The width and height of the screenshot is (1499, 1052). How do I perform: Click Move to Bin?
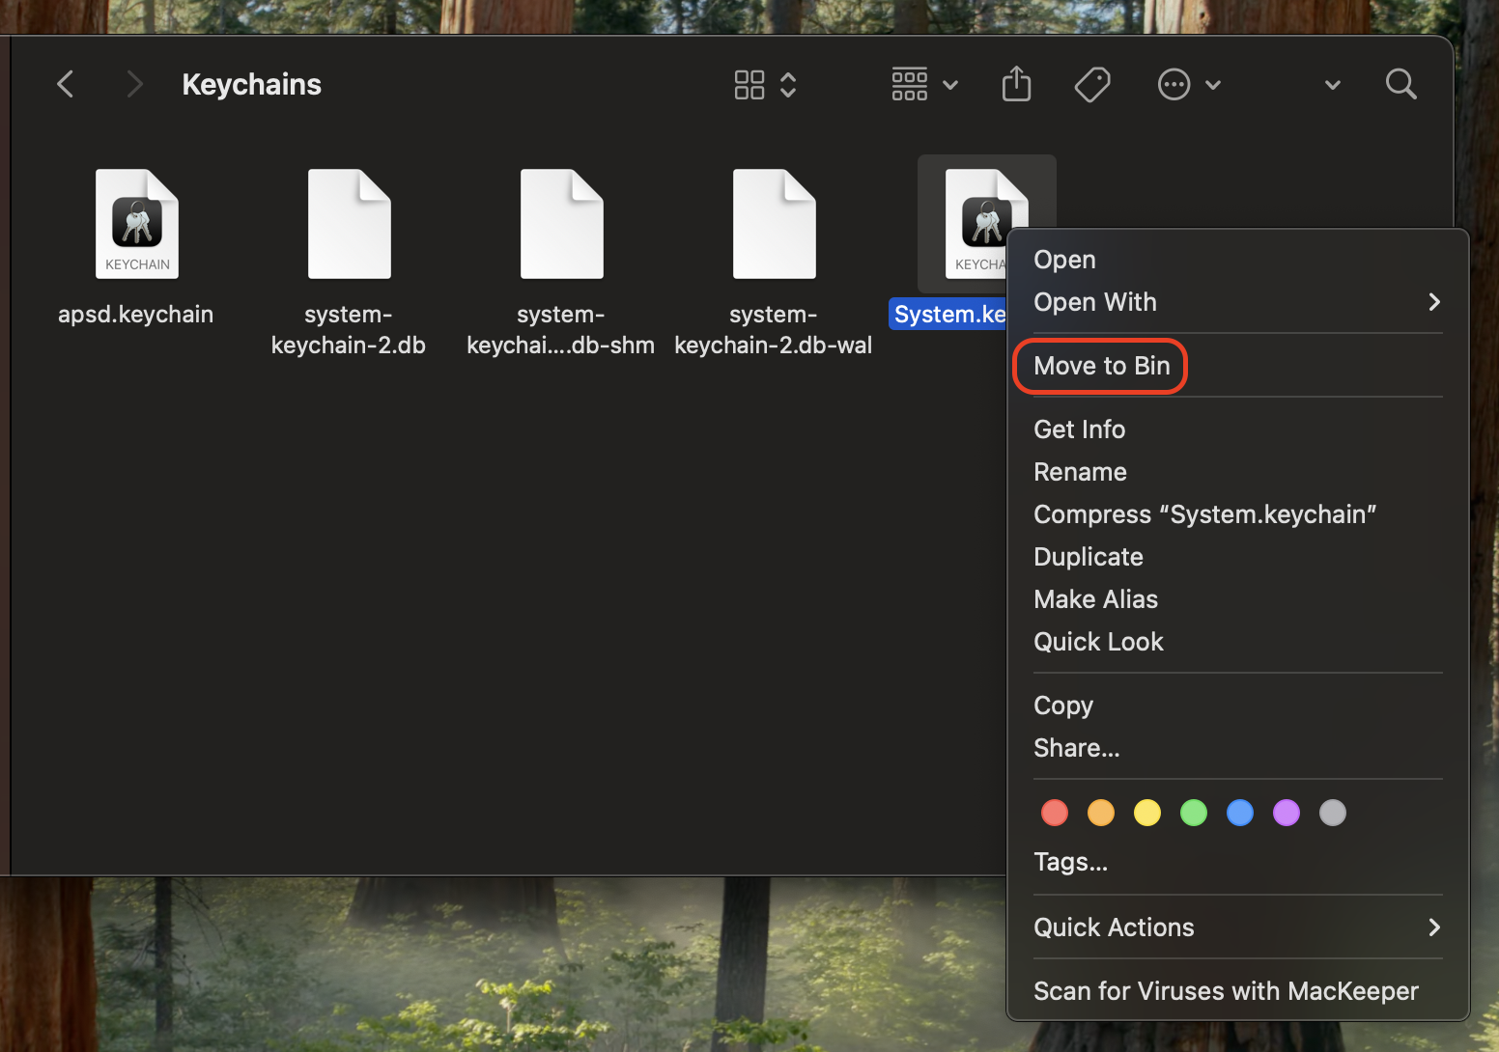coord(1100,366)
